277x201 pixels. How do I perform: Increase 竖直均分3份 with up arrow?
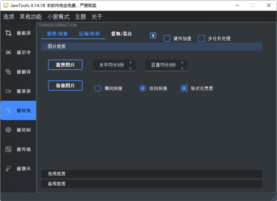click(182, 62)
